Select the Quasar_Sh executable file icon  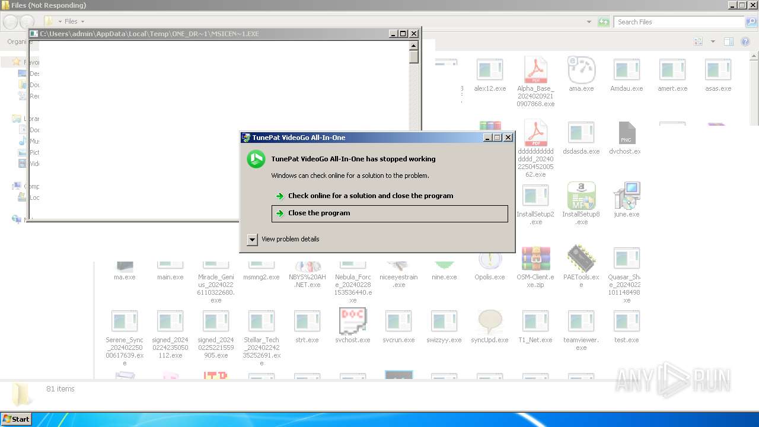point(627,259)
